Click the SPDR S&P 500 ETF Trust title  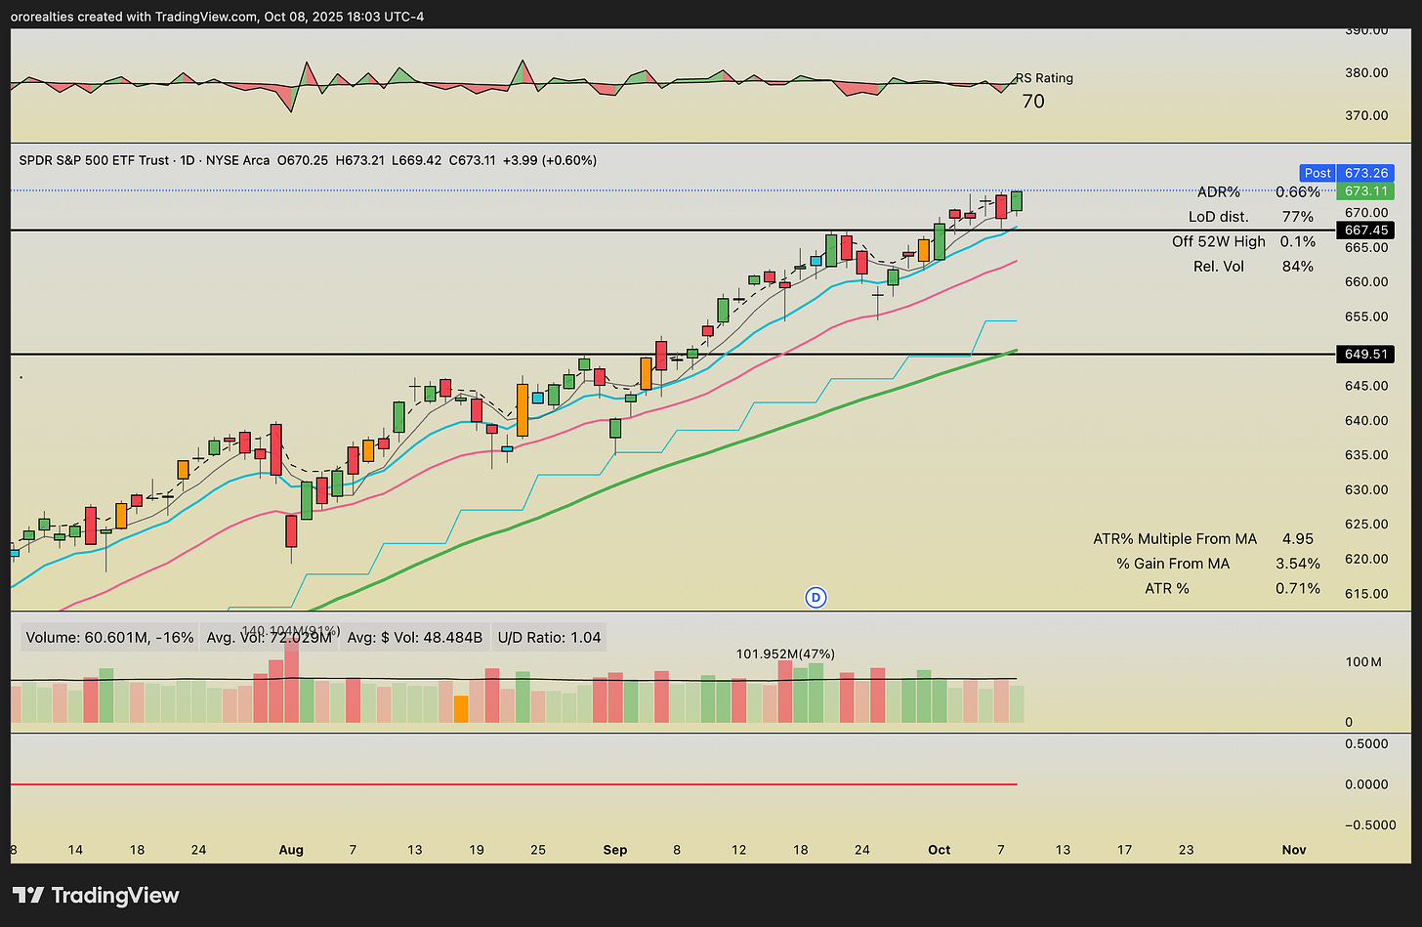coord(94,160)
